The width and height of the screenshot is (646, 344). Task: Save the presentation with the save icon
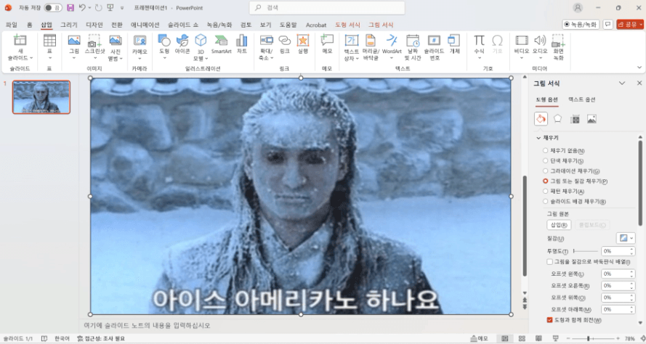point(70,8)
